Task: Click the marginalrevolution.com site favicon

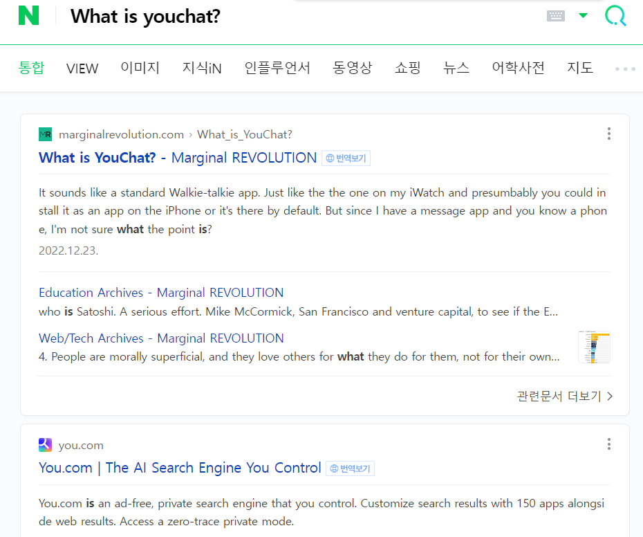Action: (x=46, y=134)
